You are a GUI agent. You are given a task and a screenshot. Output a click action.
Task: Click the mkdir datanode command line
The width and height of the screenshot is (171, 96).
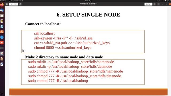pyautogui.click(x=70, y=66)
